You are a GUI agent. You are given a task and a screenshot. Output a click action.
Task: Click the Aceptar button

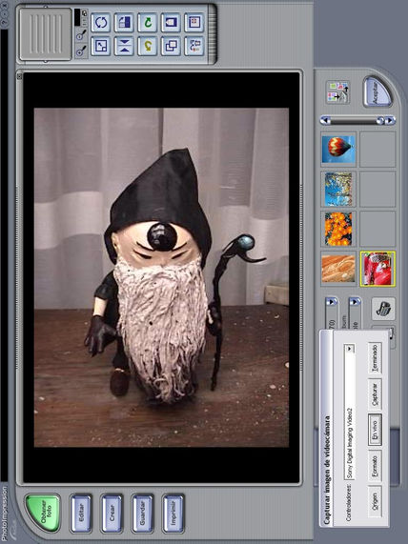377,91
